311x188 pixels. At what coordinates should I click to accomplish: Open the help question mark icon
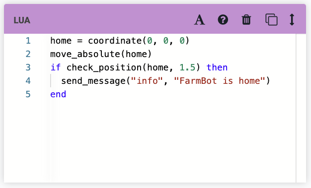[x=223, y=20]
